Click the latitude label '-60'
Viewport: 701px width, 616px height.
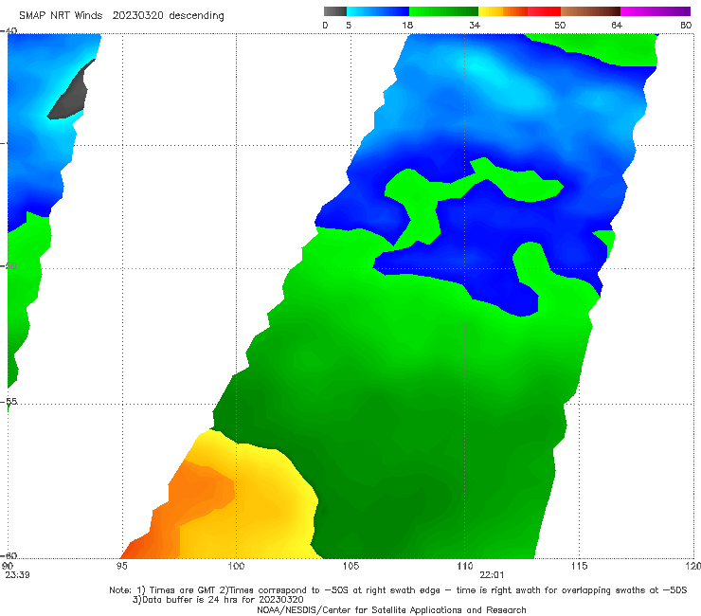click(9, 555)
